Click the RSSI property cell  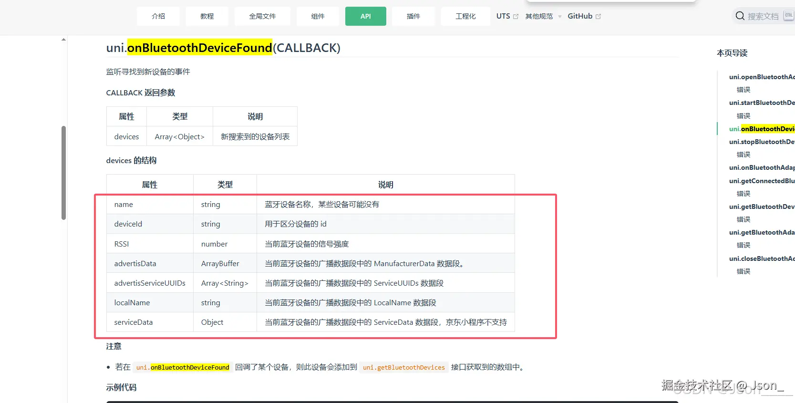pos(150,244)
